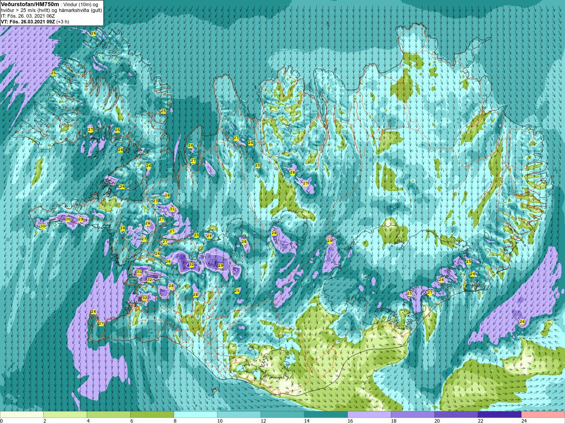Click the legend scale tick label '20'

point(437,421)
